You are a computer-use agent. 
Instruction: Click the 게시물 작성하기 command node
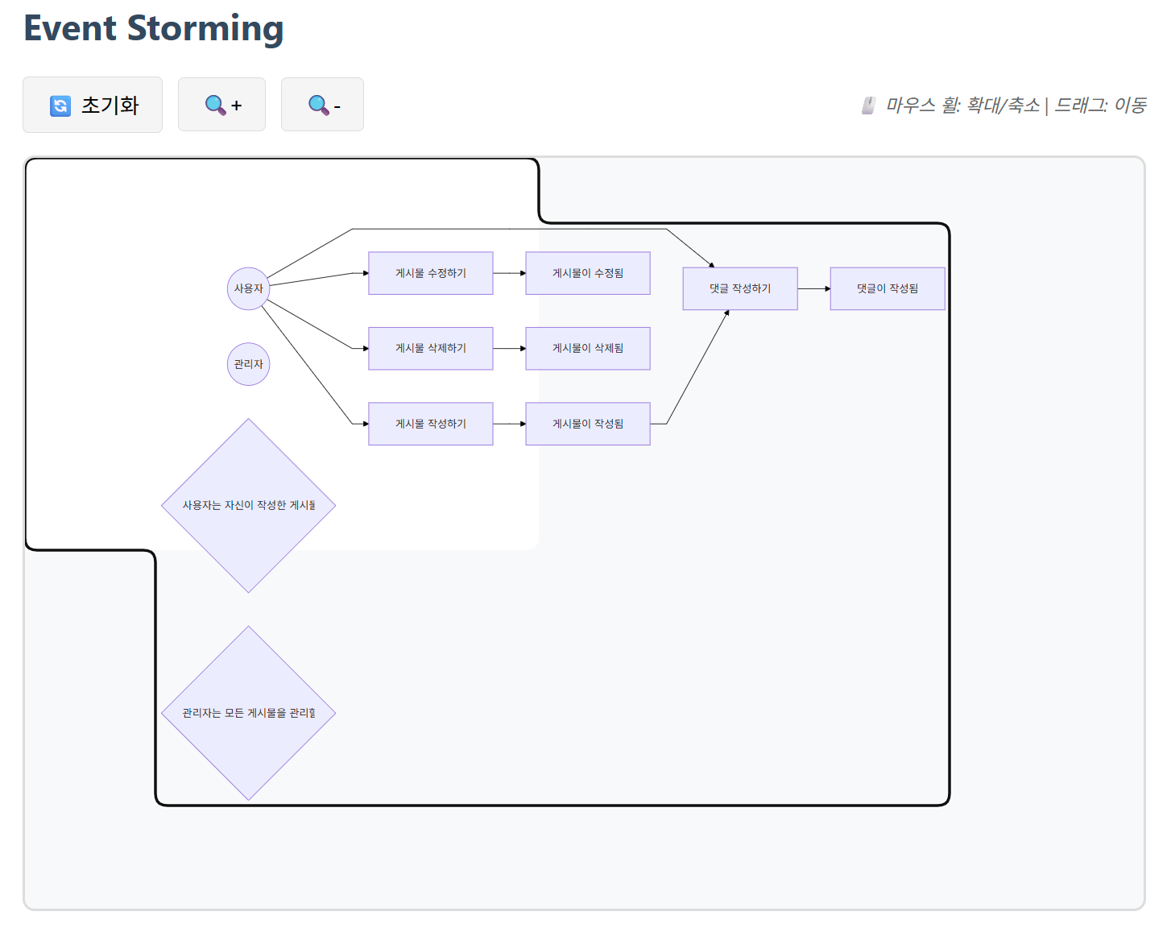(x=430, y=424)
